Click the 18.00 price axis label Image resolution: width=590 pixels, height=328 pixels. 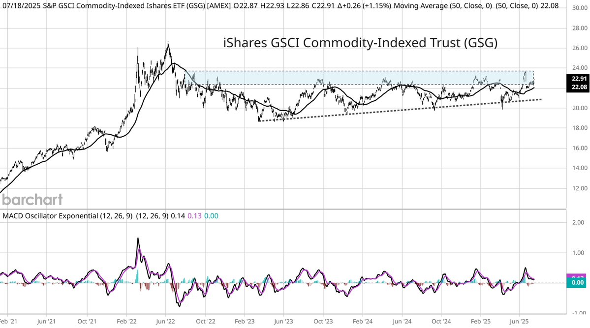(580, 128)
